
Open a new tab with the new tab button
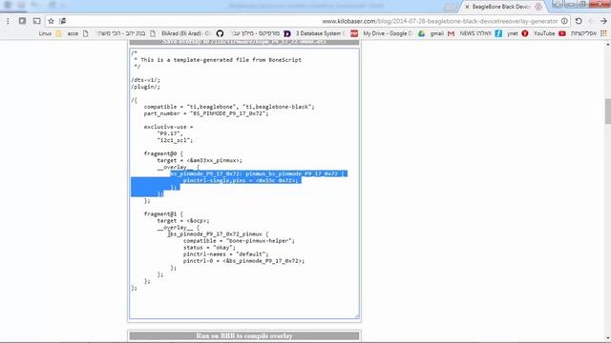tap(451, 7)
